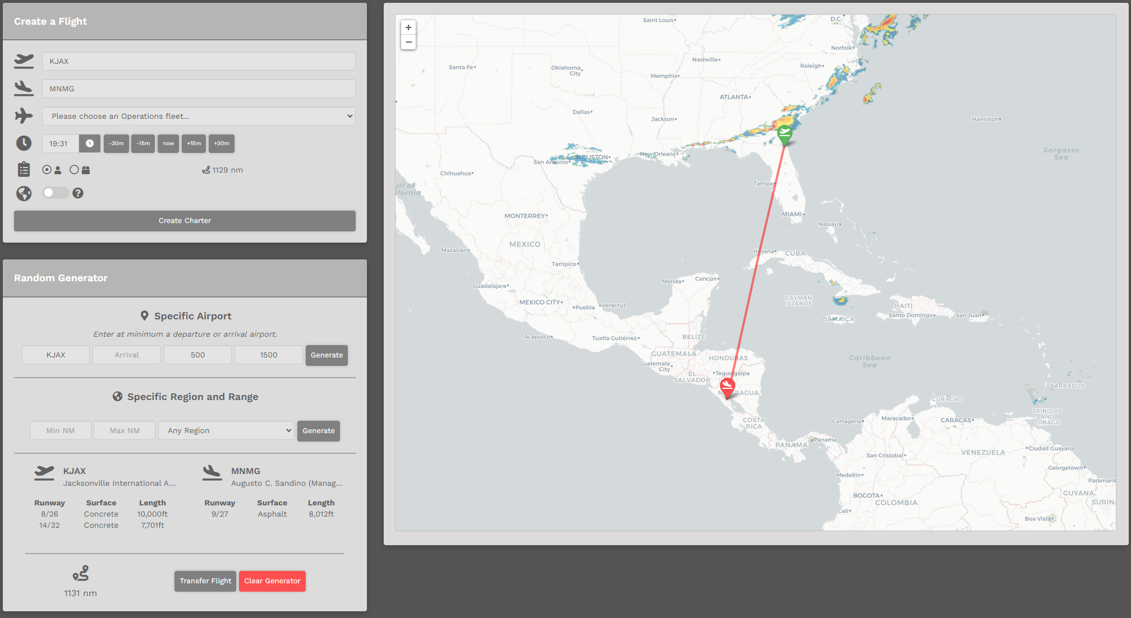Click the green departure marker on map
This screenshot has width=1131, height=618.
coord(784,135)
